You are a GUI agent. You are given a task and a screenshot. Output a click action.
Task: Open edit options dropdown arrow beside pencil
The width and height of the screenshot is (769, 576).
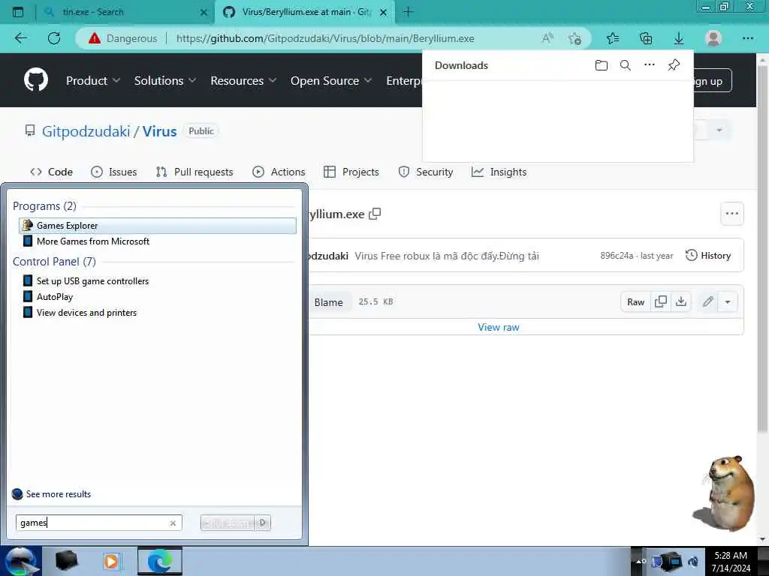click(x=728, y=301)
